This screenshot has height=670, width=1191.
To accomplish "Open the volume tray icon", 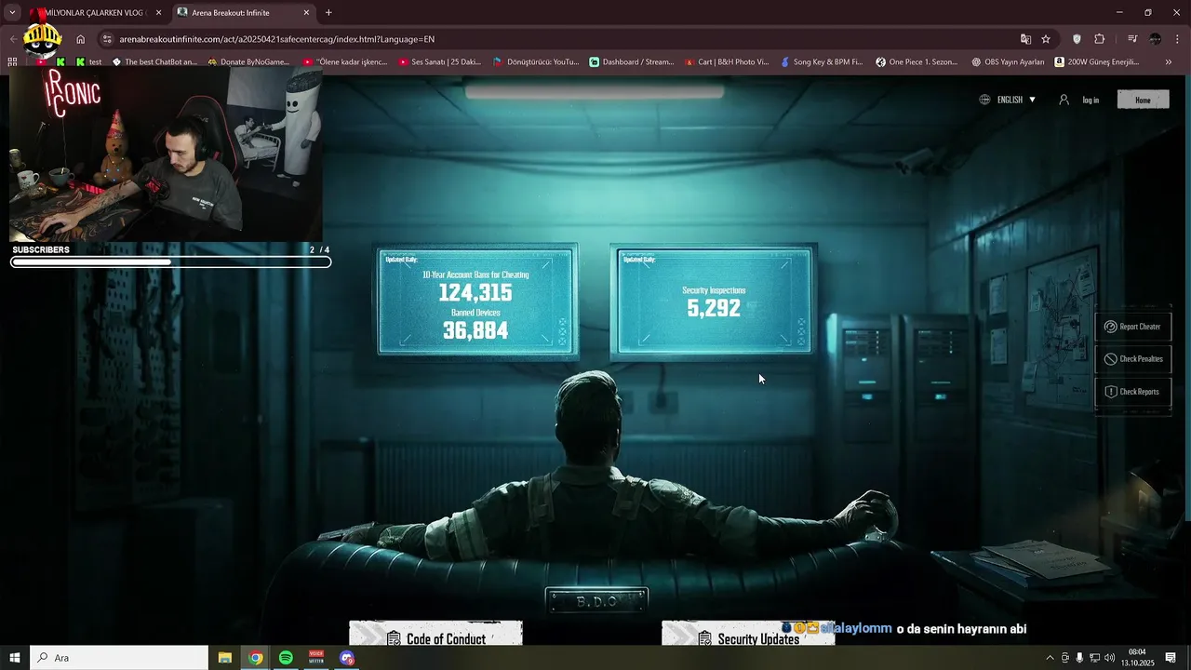I will coord(1109,658).
